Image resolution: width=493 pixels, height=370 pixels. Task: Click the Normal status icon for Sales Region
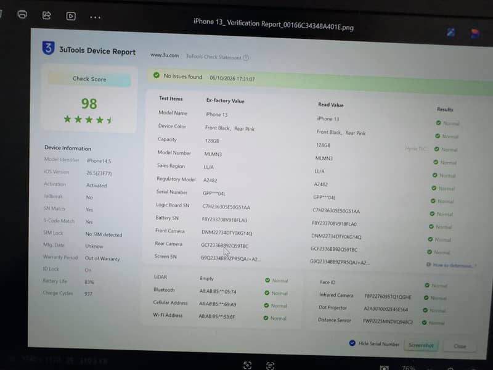pos(434,175)
